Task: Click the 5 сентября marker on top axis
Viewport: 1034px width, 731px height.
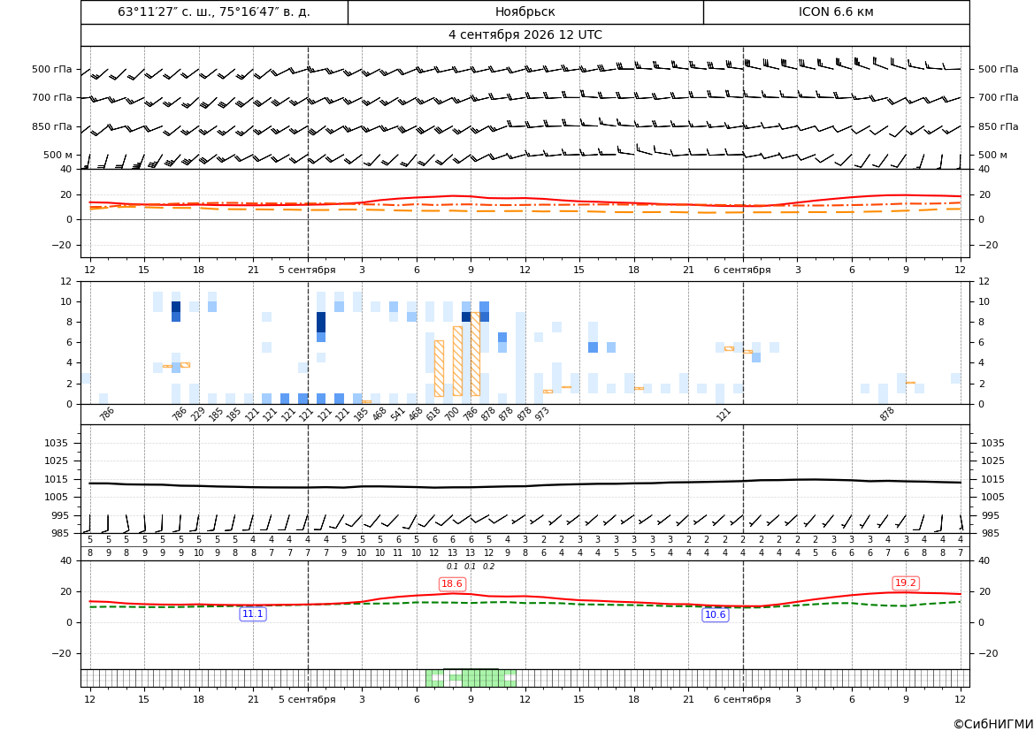Action: [x=307, y=270]
